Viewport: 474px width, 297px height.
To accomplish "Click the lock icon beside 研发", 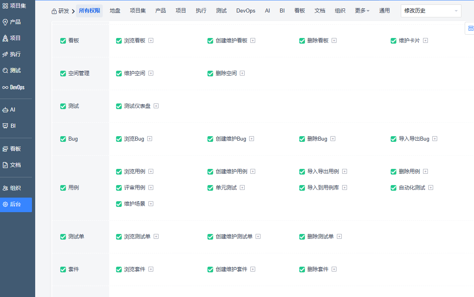I will click(54, 11).
